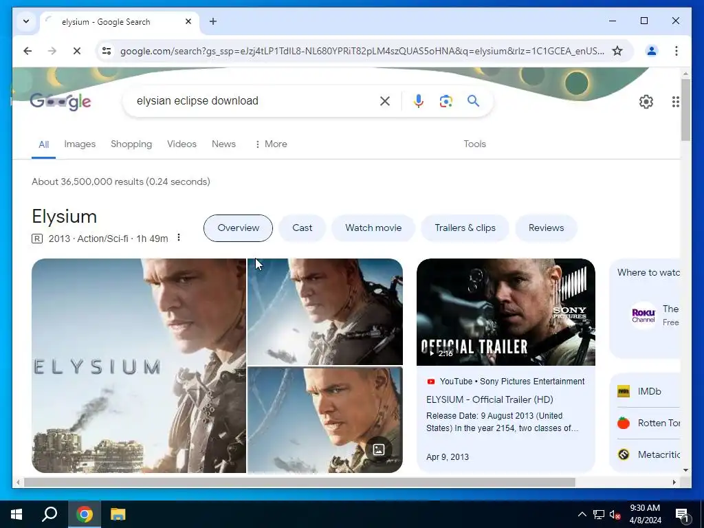The height and width of the screenshot is (528, 704).
Task: Open Chrome's three-dot menu
Action: pos(676,51)
